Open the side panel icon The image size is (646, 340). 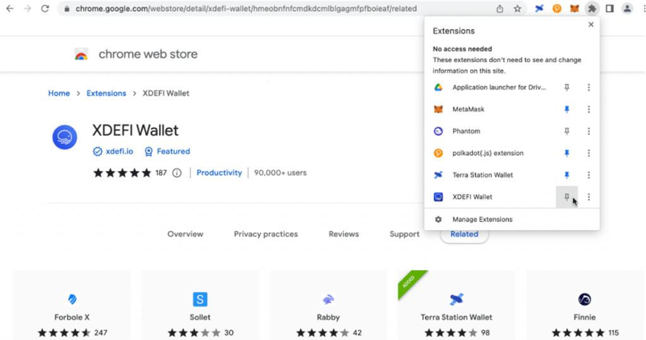pyautogui.click(x=610, y=9)
